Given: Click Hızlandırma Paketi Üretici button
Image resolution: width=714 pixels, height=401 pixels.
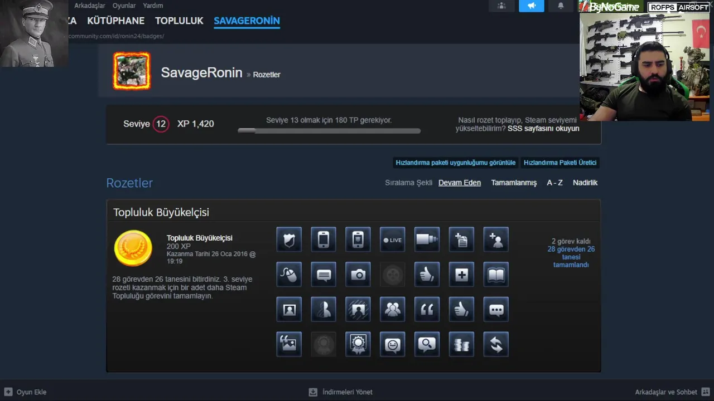Looking at the screenshot, I should [560, 163].
